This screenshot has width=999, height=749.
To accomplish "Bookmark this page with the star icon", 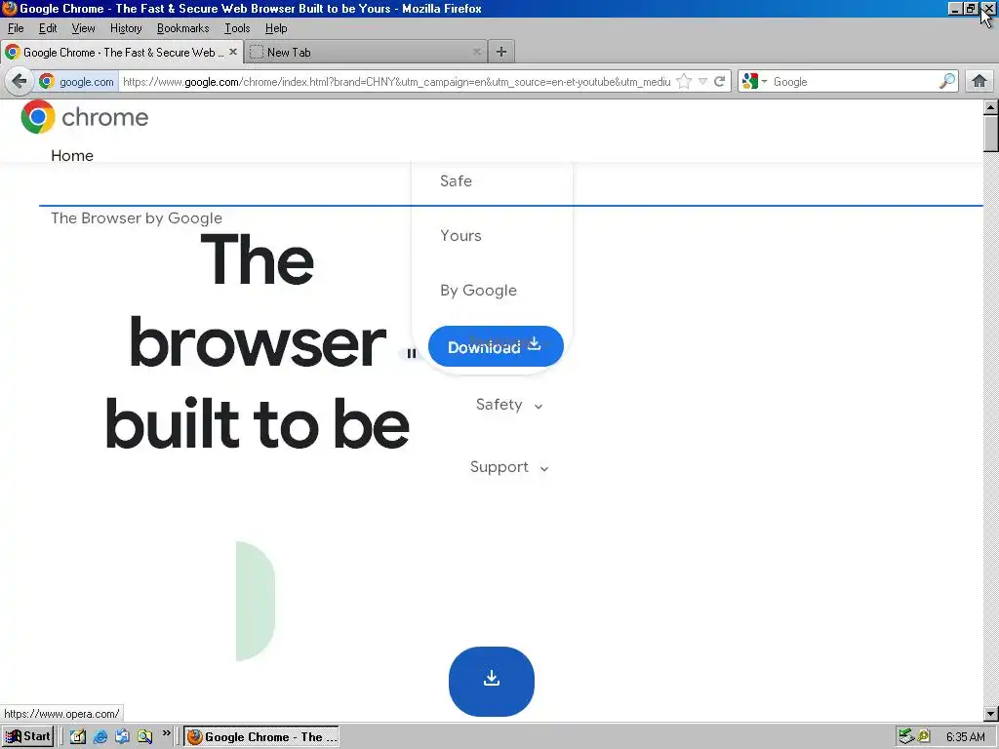I will click(x=684, y=81).
